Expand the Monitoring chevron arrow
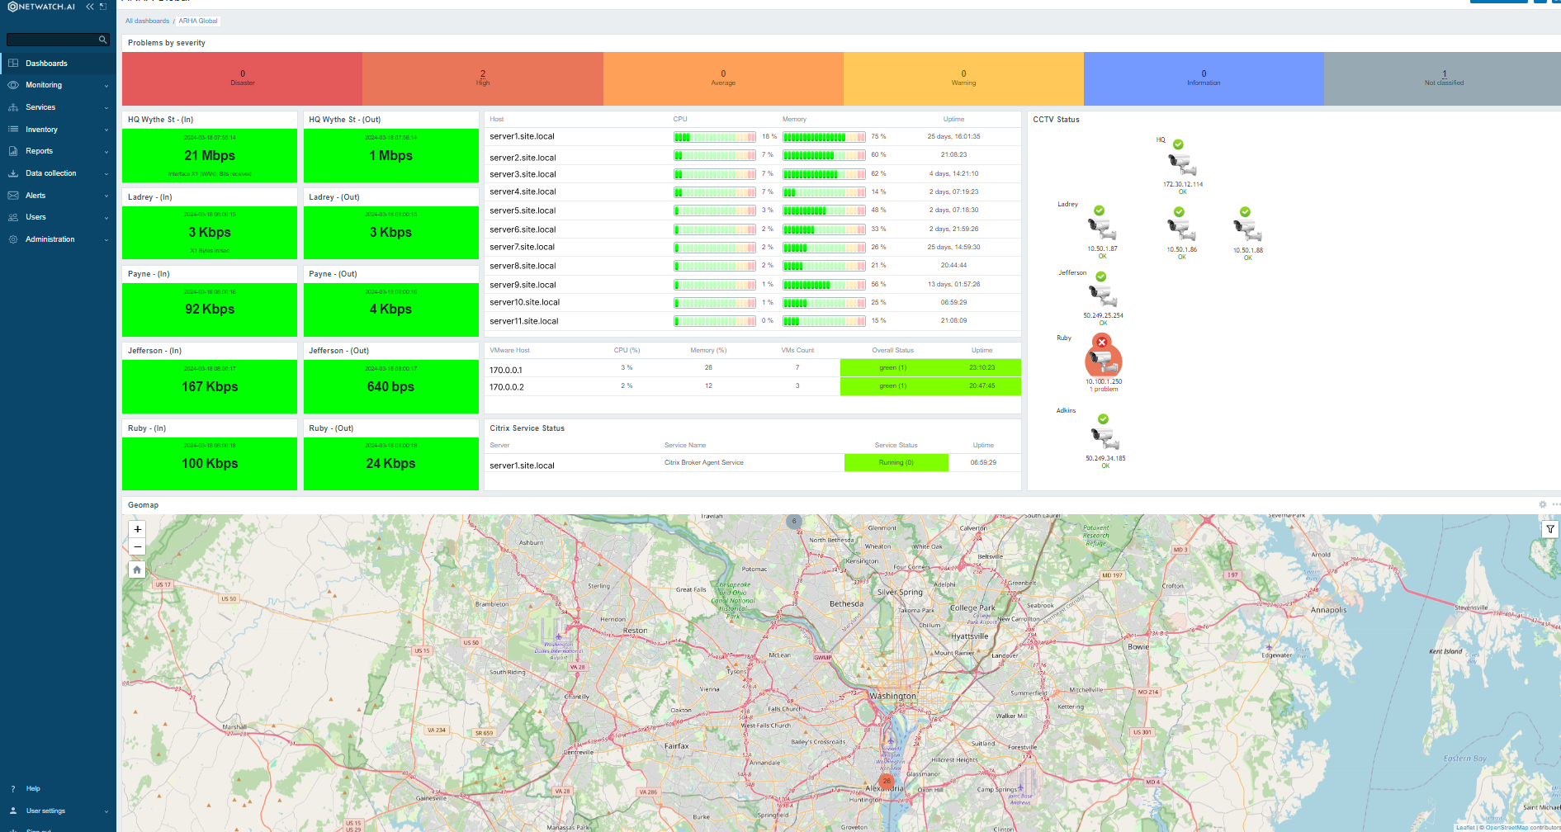The height and width of the screenshot is (832, 1561). (x=106, y=86)
